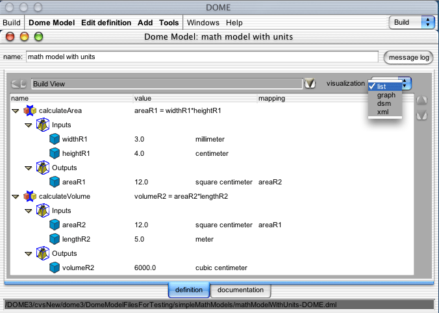439x313 pixels.
Task: Click the move-down arrow at the right of the list
Action: point(421,115)
